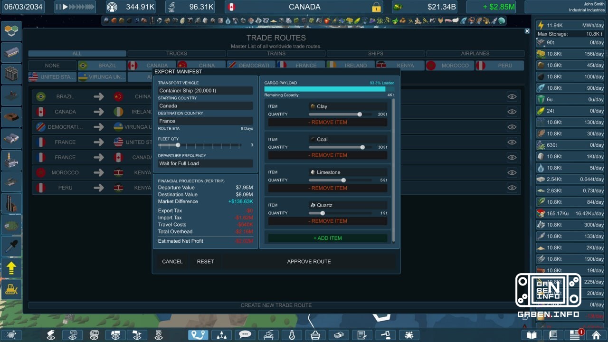Viewport: 608px width, 342px height.
Task: Click the game speed playback control
Action: (x=75, y=7)
